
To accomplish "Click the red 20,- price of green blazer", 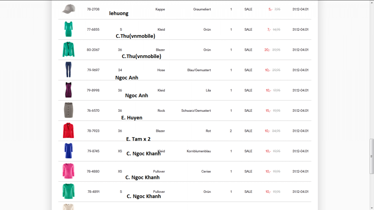I will 267,50.
